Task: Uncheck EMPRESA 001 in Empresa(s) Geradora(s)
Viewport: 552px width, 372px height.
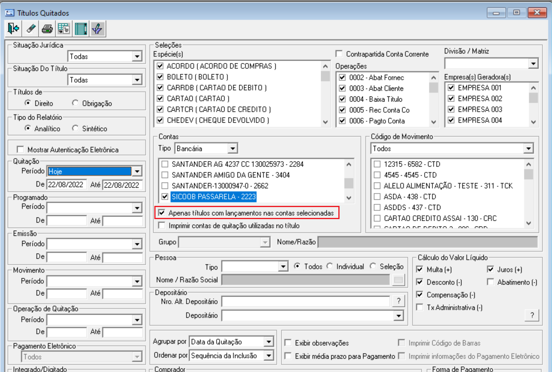Action: pyautogui.click(x=451, y=87)
